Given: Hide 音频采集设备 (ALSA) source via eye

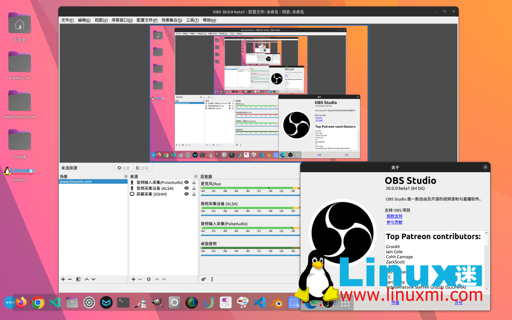Looking at the screenshot, I should (186, 188).
